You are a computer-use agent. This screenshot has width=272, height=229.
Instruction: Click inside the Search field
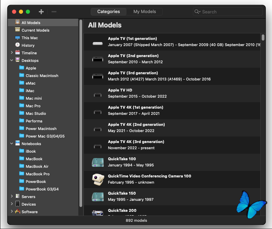[x=228, y=12]
